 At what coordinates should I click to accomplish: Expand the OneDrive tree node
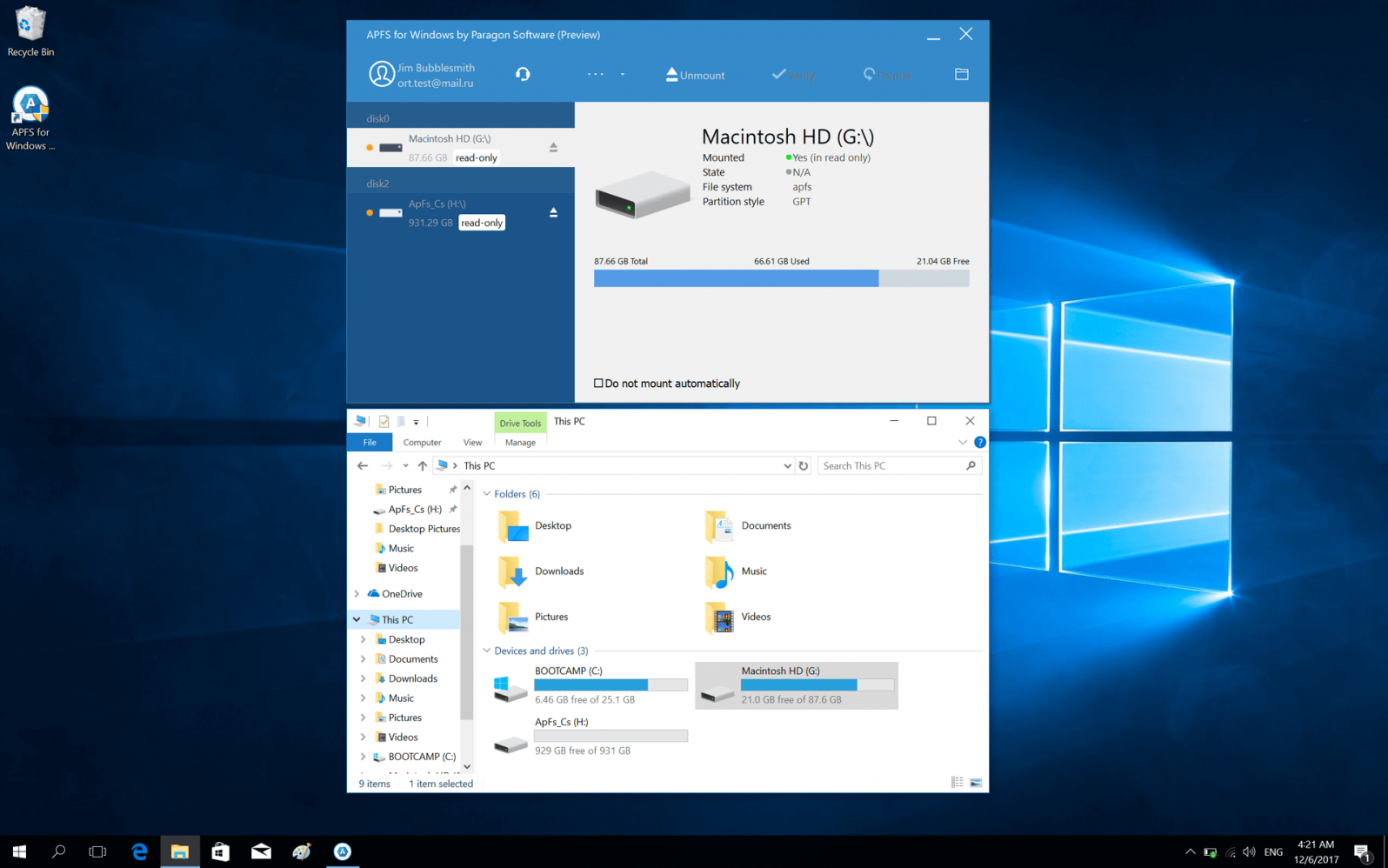pos(357,594)
